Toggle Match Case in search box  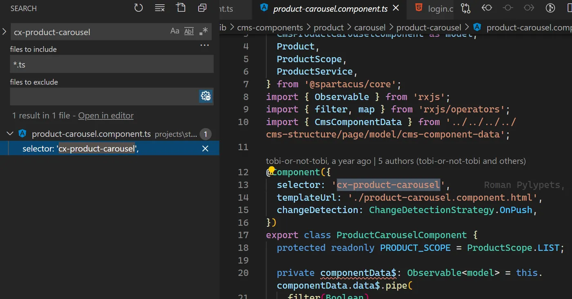click(175, 31)
